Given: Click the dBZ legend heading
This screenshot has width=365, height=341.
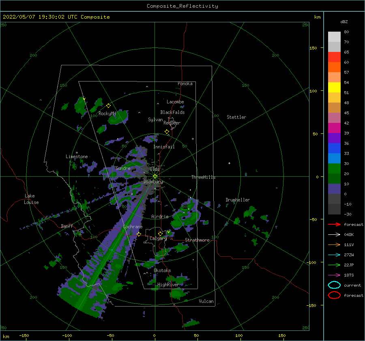Looking at the screenshot, I should click(344, 21).
